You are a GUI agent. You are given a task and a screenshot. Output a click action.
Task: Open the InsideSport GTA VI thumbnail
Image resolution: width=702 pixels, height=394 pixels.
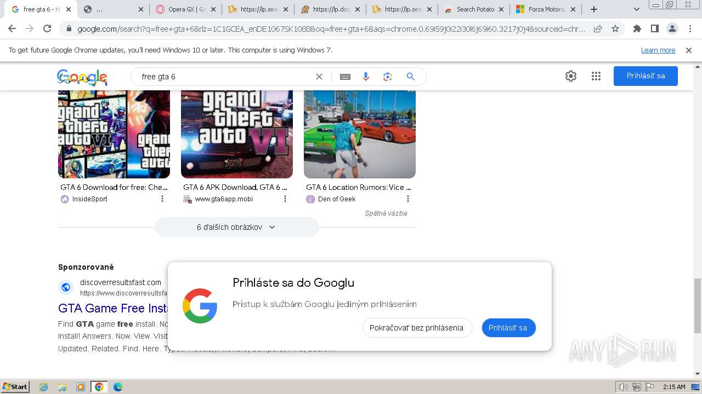coord(114,134)
